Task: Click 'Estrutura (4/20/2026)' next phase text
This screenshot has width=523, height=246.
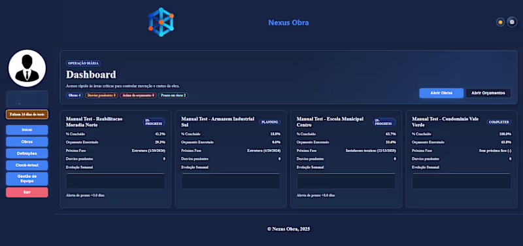Action: 264,150
